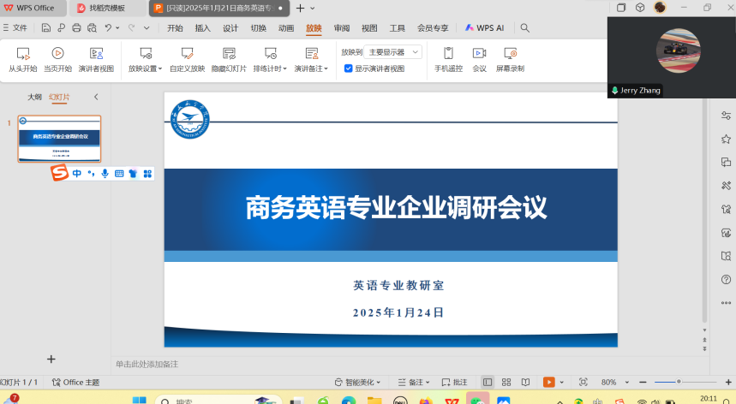The width and height of the screenshot is (736, 404).
Task: Click WPS AI button
Action: tap(485, 28)
